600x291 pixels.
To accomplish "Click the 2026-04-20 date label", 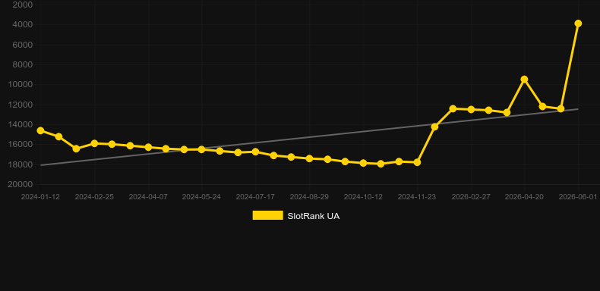I will click(x=524, y=197).
